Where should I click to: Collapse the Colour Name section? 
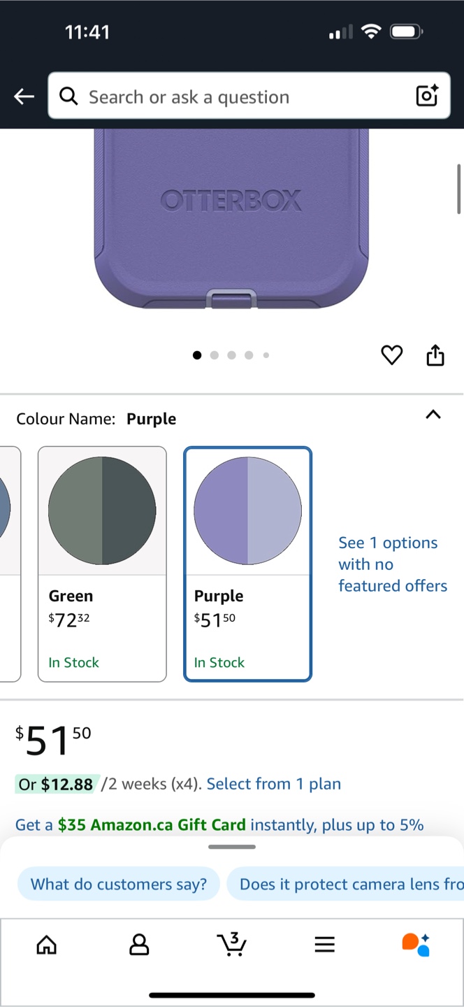[x=433, y=415]
